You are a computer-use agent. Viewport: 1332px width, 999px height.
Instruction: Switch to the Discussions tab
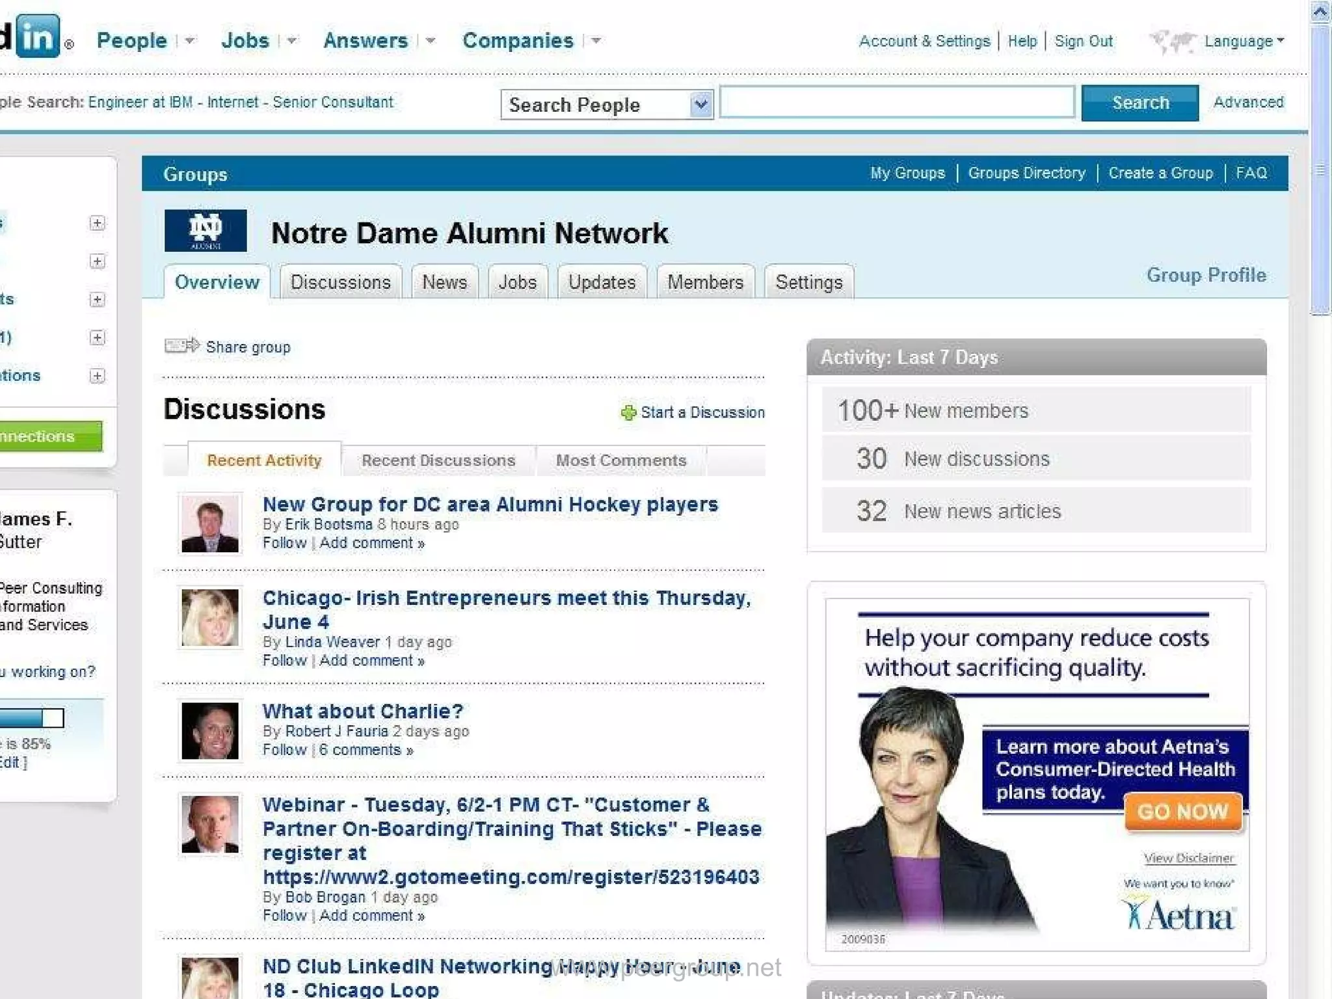coord(340,282)
